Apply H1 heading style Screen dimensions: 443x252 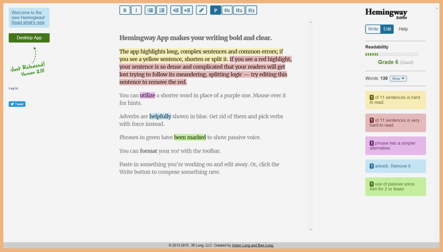coord(227,10)
